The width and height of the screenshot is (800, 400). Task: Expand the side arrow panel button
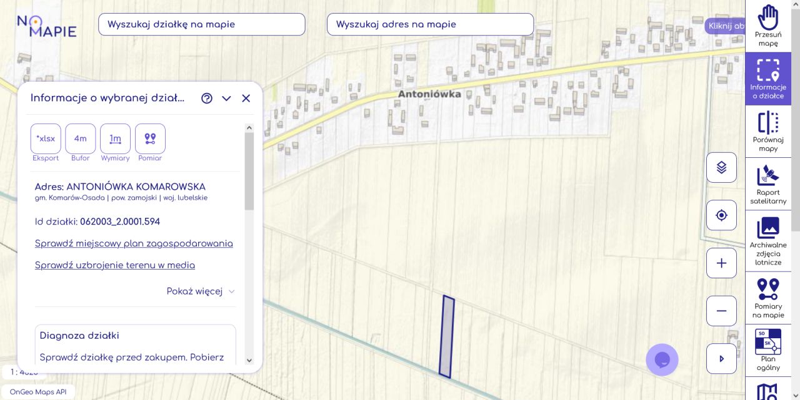721,359
